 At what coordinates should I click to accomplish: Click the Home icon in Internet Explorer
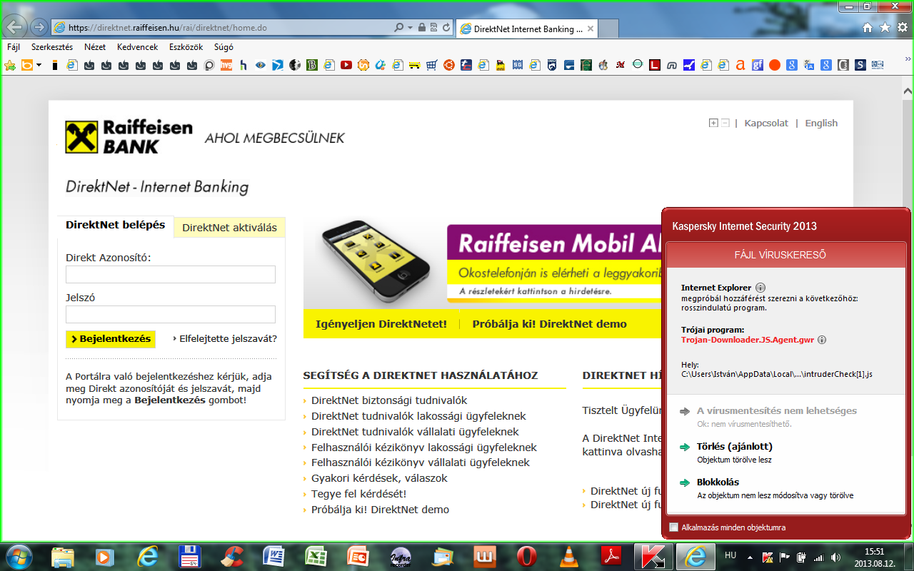click(868, 28)
